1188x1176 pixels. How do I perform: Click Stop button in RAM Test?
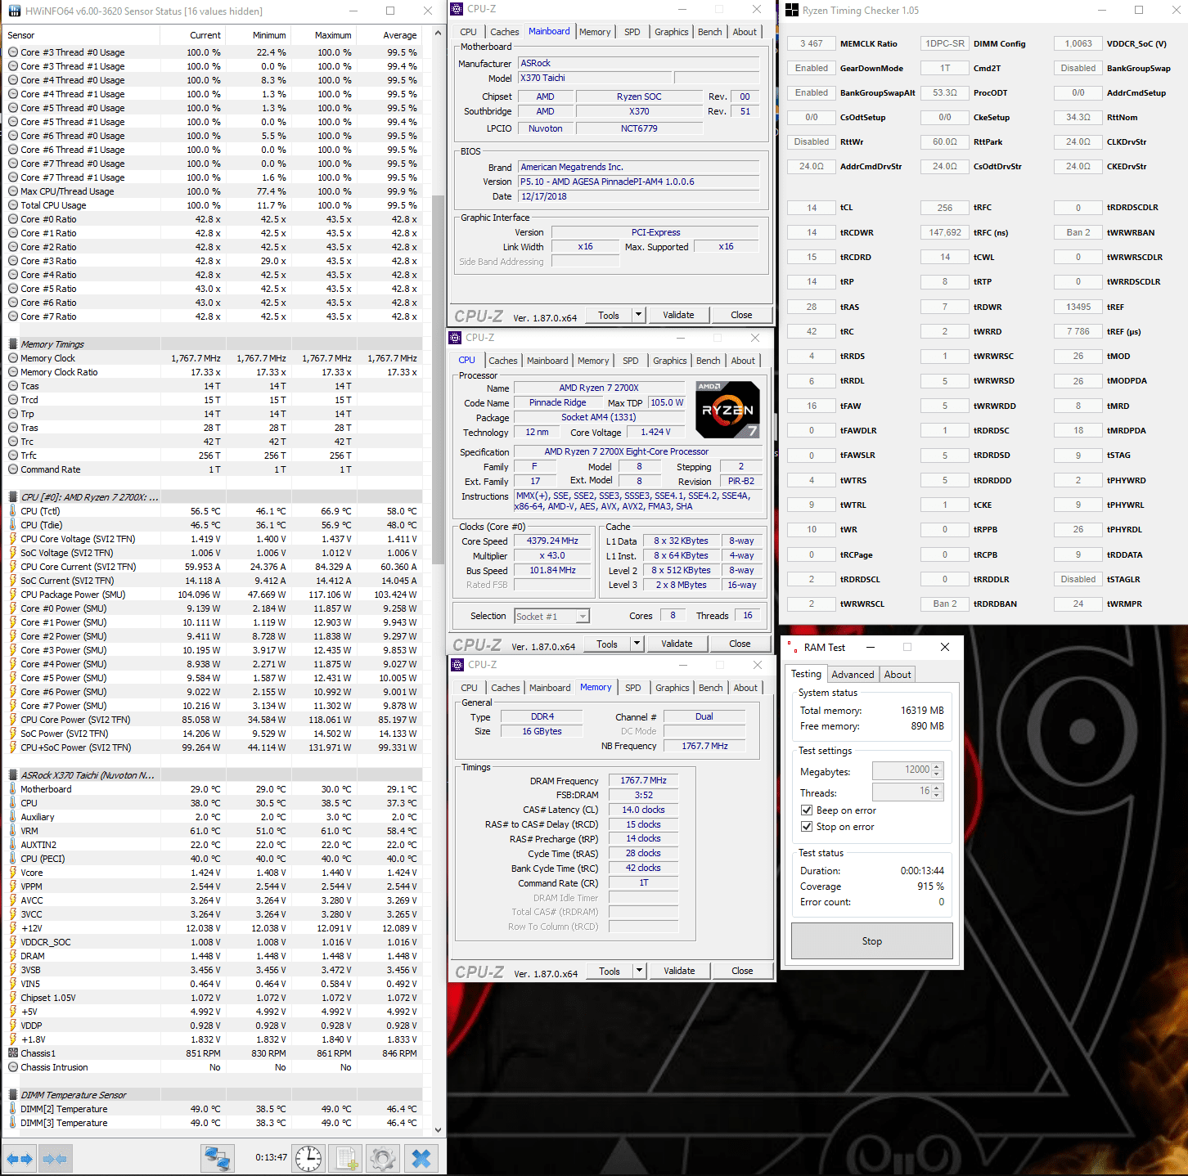coord(872,941)
